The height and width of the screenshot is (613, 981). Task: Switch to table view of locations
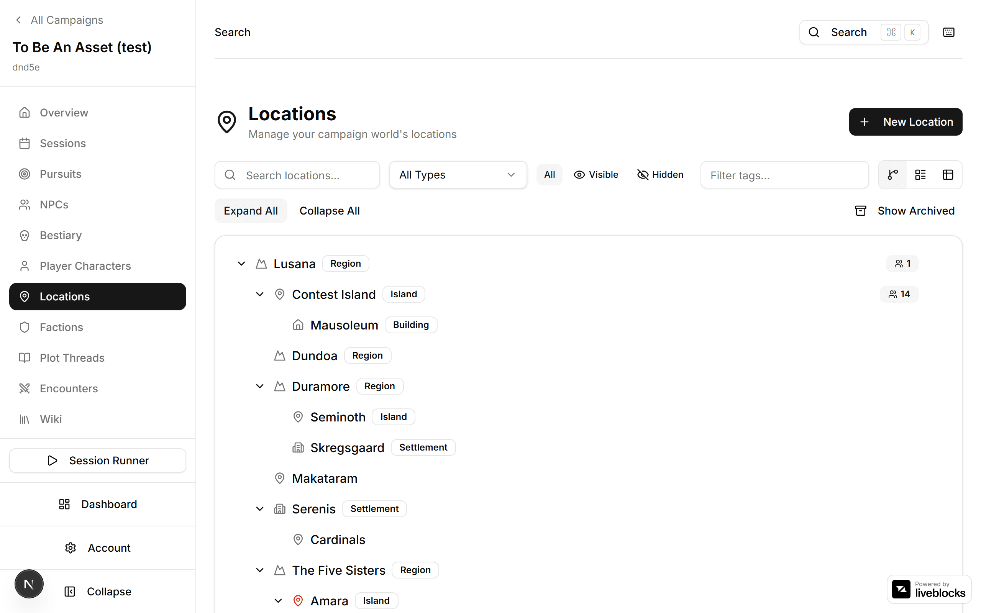948,174
